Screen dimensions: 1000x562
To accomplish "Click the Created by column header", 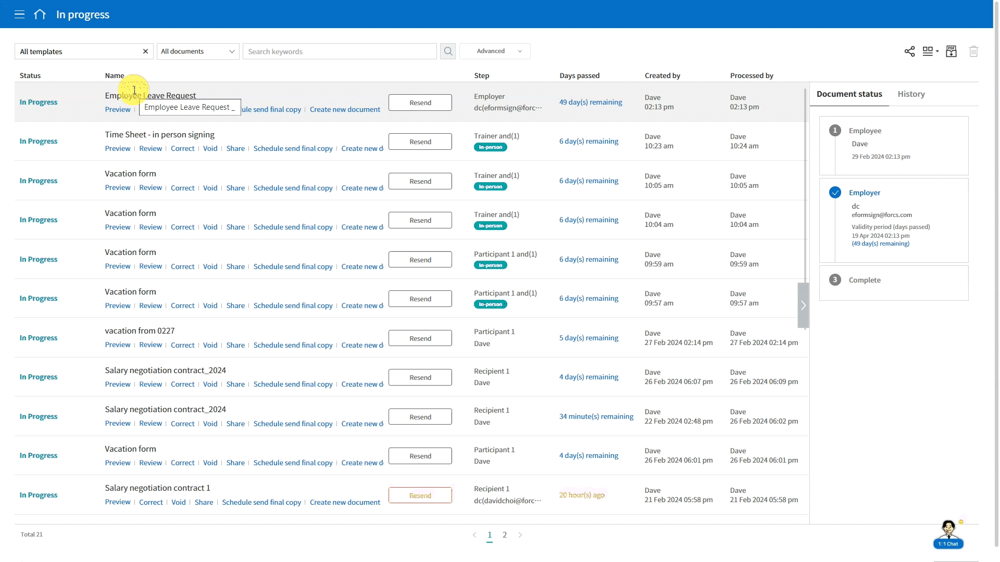I will coord(662,75).
